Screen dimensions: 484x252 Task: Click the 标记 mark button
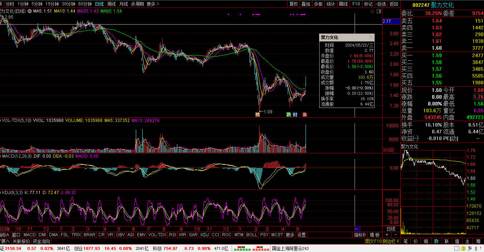point(368,4)
